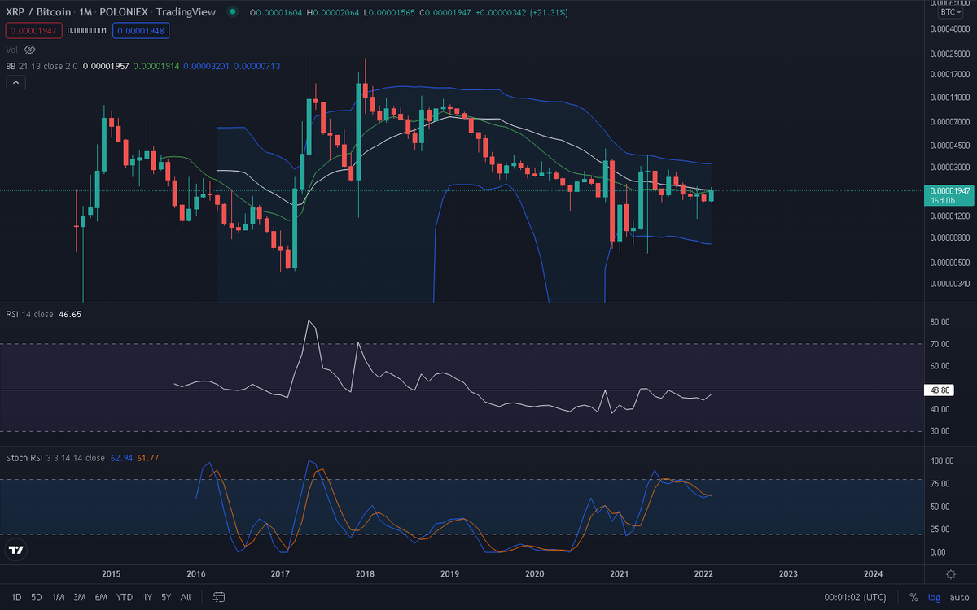Click the BB upper band value 0.00003201
The height and width of the screenshot is (610, 977).
[207, 66]
